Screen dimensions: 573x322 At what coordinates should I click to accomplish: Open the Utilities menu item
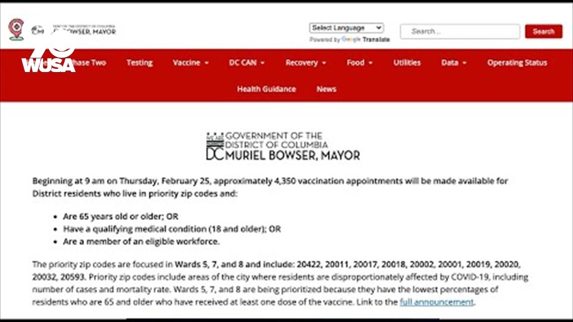coord(407,63)
